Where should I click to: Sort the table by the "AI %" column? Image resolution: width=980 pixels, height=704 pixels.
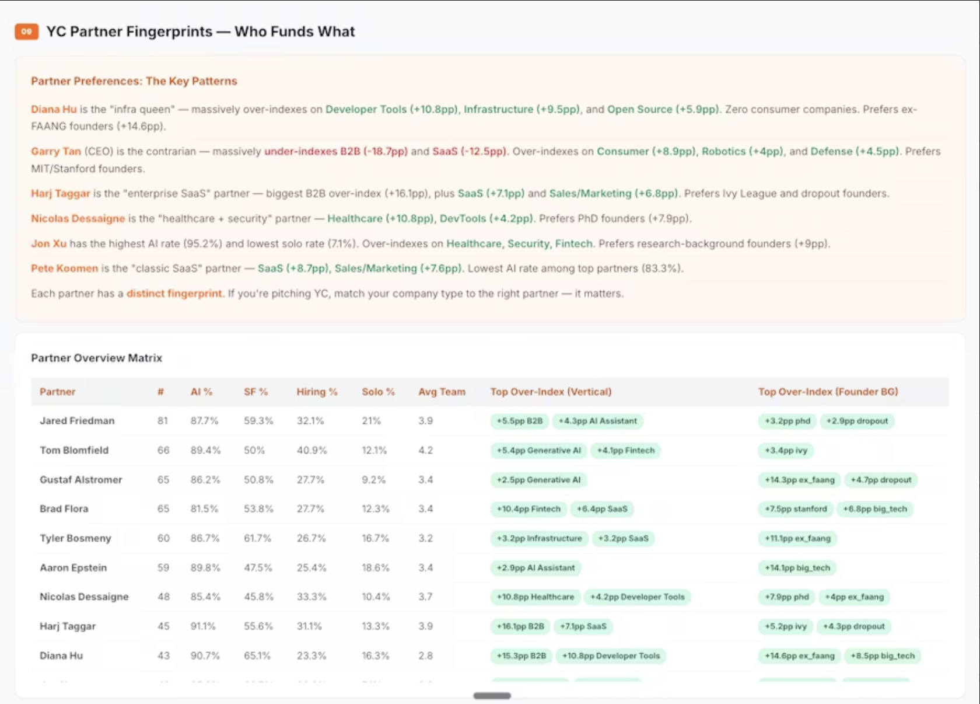201,392
